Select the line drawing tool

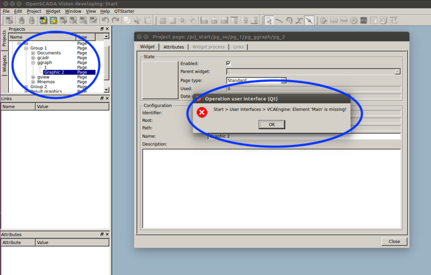pyautogui.click(x=278, y=20)
